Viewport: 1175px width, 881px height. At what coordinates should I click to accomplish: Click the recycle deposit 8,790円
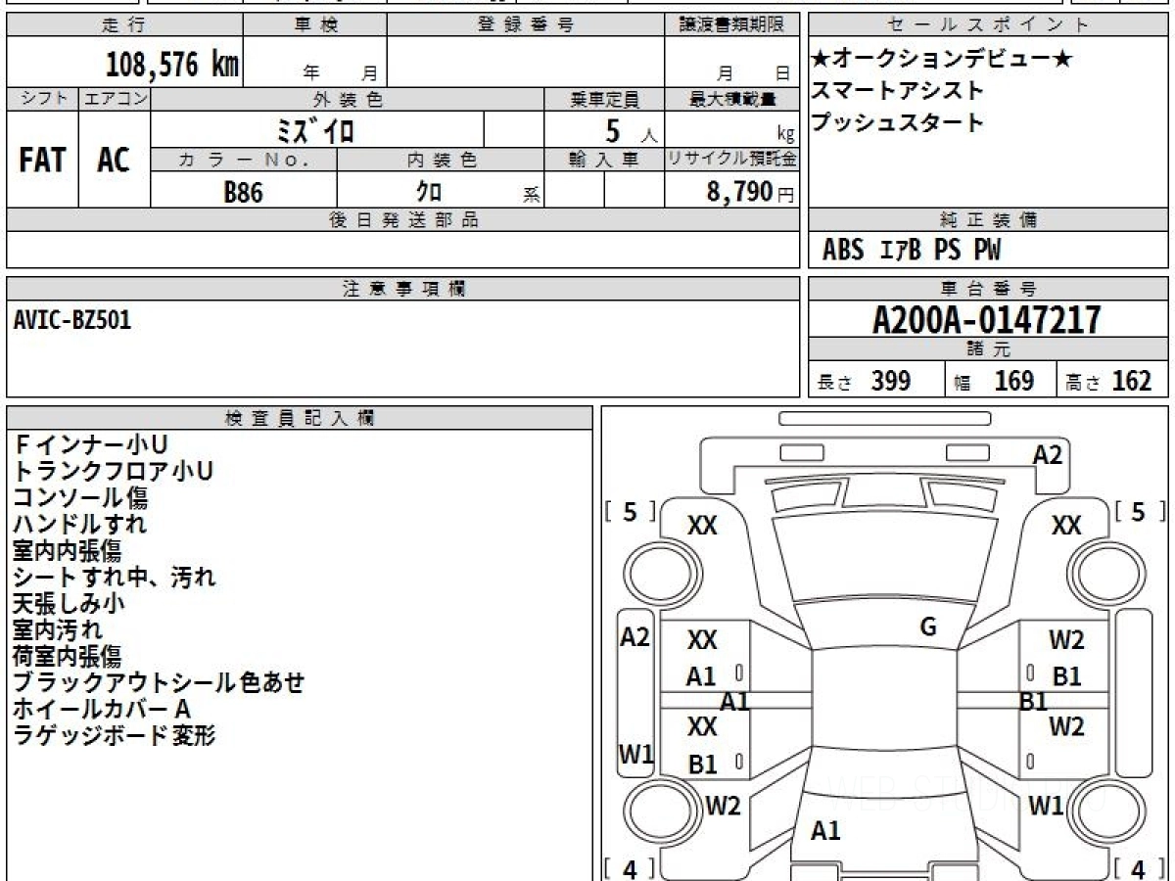(x=751, y=192)
